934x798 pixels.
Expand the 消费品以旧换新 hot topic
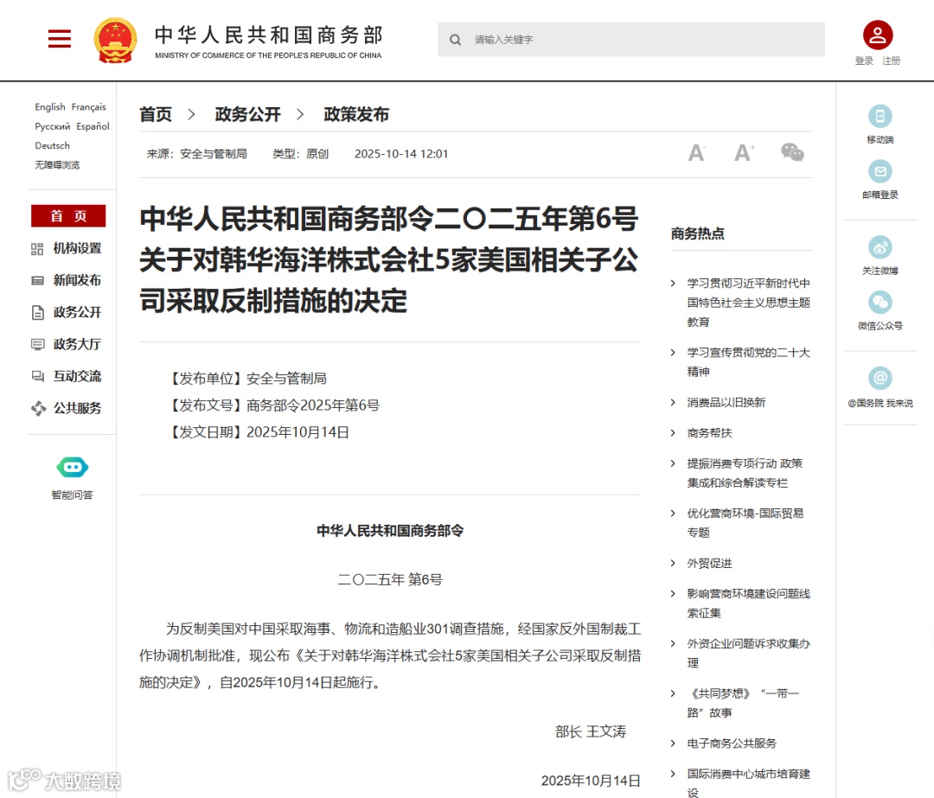[731, 402]
